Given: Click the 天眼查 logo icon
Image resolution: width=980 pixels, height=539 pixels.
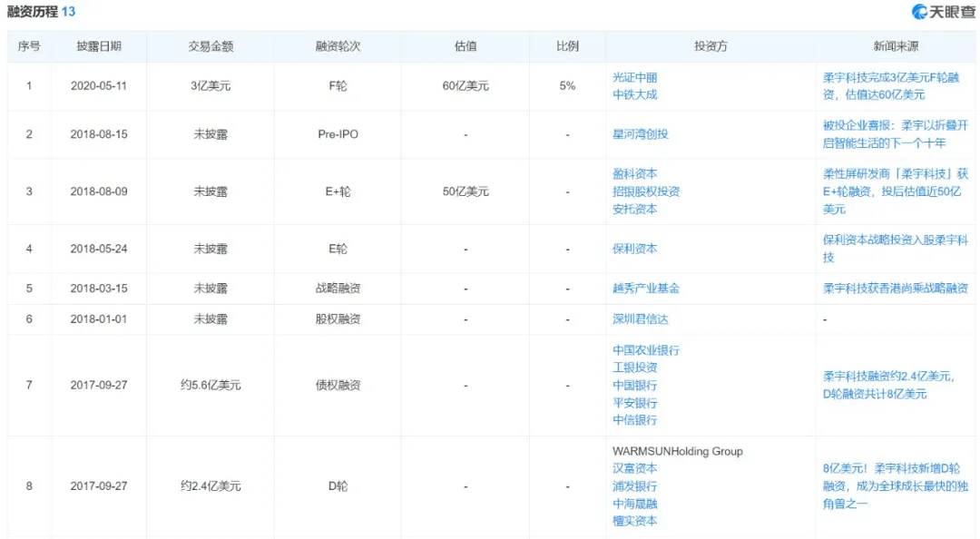Looking at the screenshot, I should pyautogui.click(x=921, y=12).
